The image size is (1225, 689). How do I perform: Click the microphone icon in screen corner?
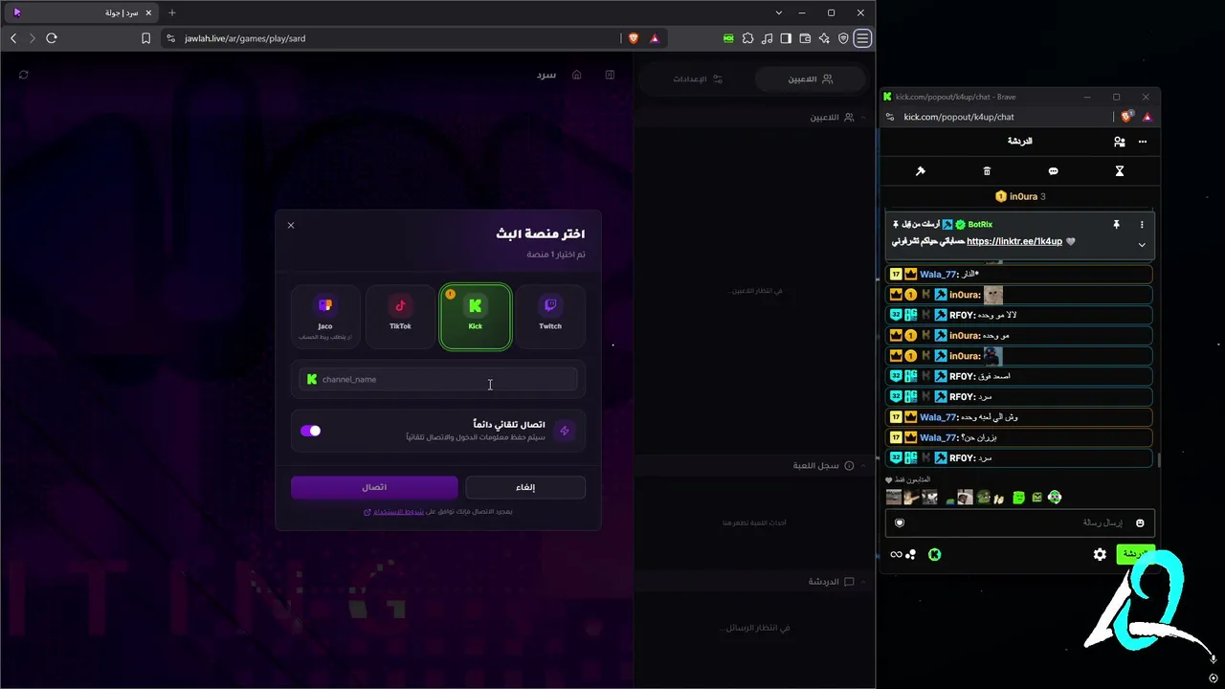tap(1214, 658)
